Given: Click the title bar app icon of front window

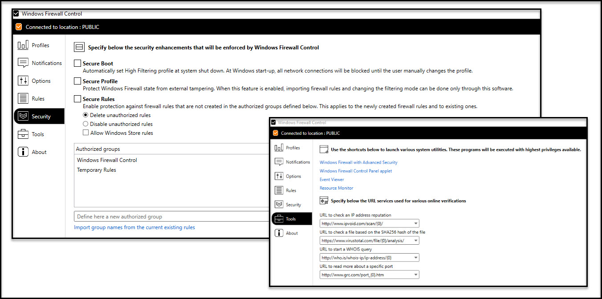Looking at the screenshot, I should [x=273, y=122].
